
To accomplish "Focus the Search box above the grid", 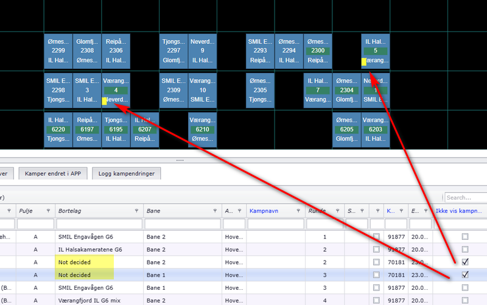I will [466, 197].
